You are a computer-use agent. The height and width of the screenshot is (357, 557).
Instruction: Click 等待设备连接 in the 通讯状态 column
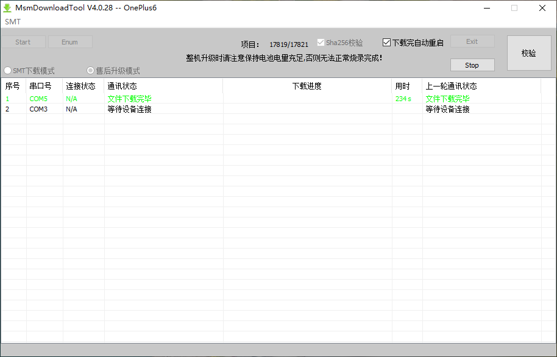(x=129, y=109)
